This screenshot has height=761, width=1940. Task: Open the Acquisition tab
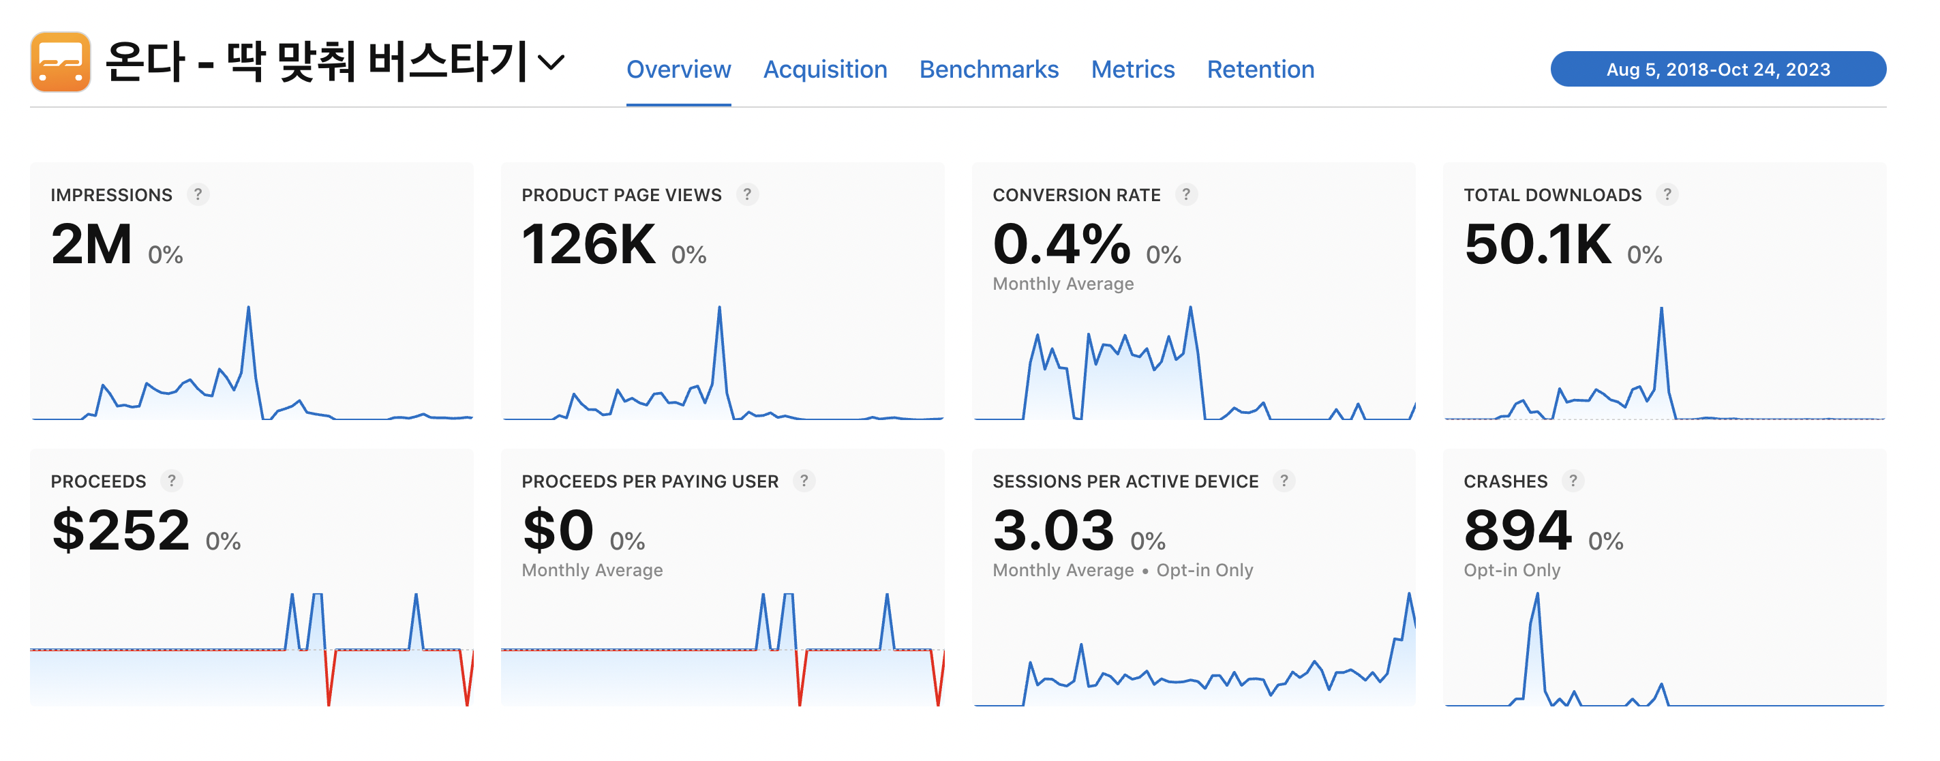point(825,70)
